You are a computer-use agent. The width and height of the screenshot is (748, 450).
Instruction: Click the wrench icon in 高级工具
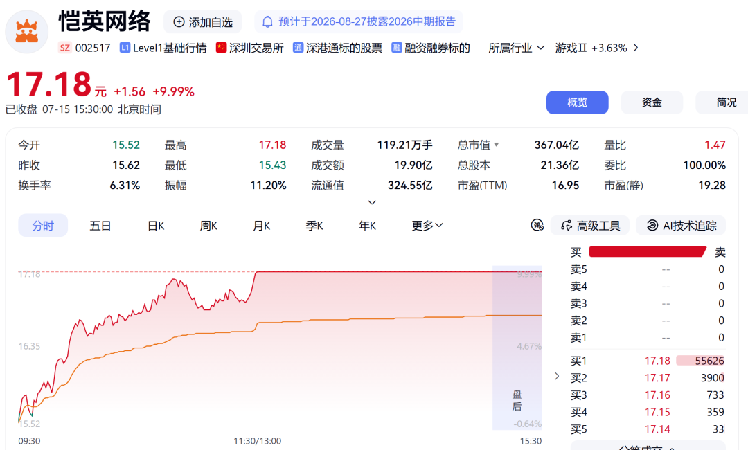(x=567, y=226)
